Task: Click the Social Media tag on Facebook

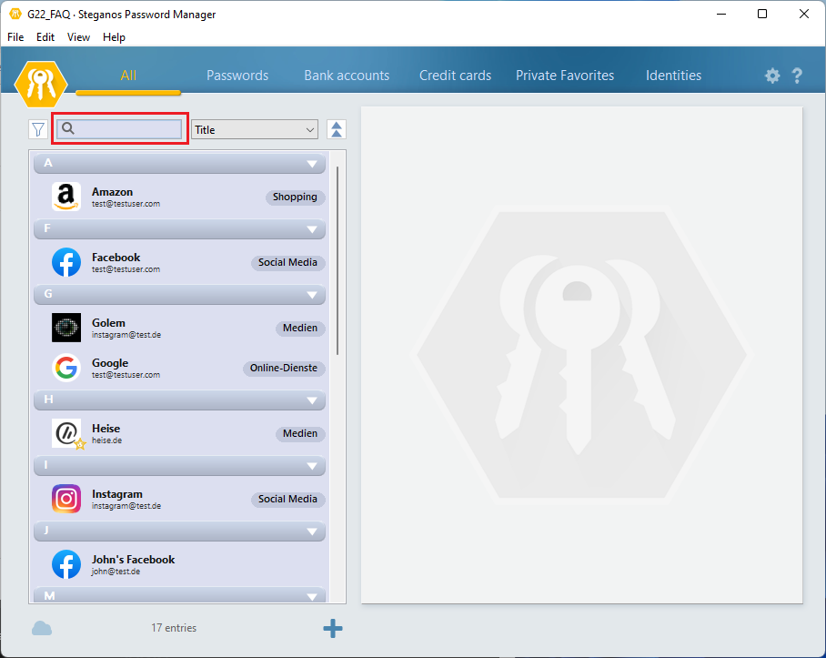Action: [x=287, y=262]
